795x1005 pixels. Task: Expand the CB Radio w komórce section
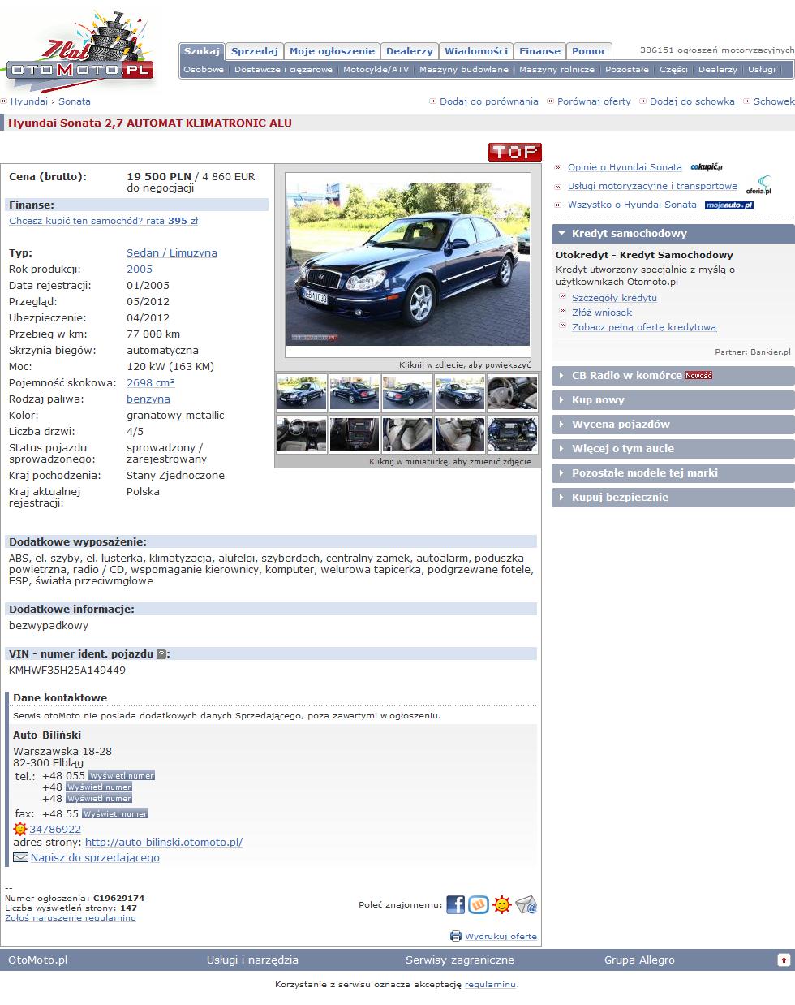pyautogui.click(x=673, y=375)
